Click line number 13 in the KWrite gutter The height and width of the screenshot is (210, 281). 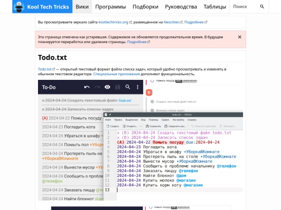pyautogui.click(x=107, y=190)
